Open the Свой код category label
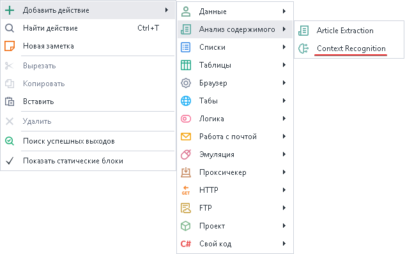The image size is (405, 254). tap(215, 244)
